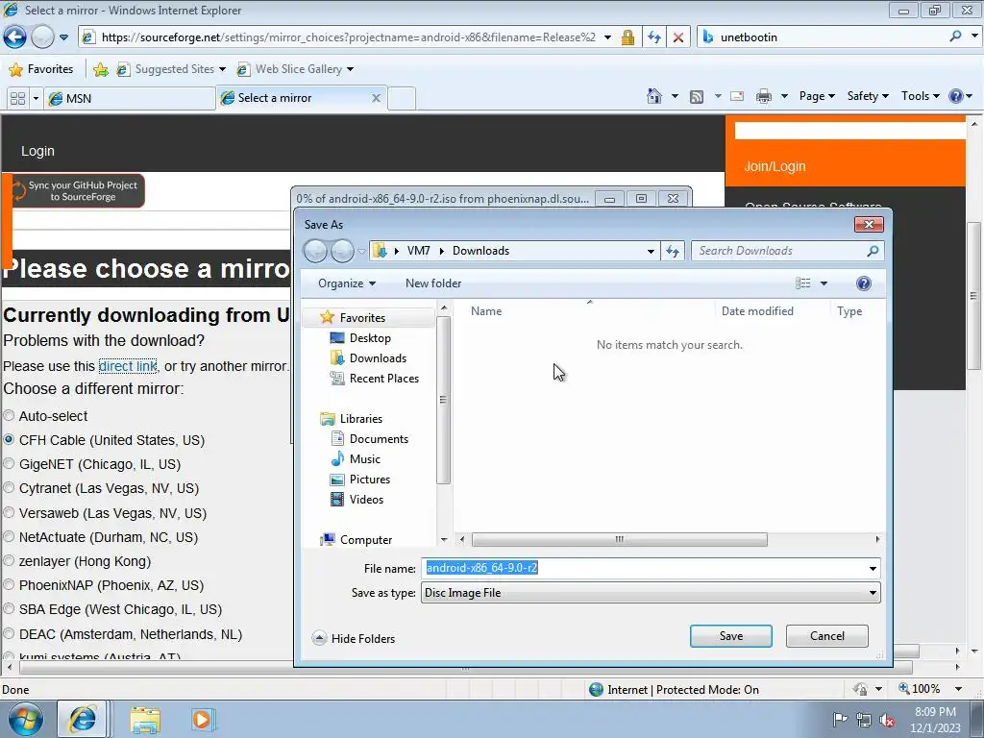Click the Add to Favorites Bar star icon

pos(100,69)
